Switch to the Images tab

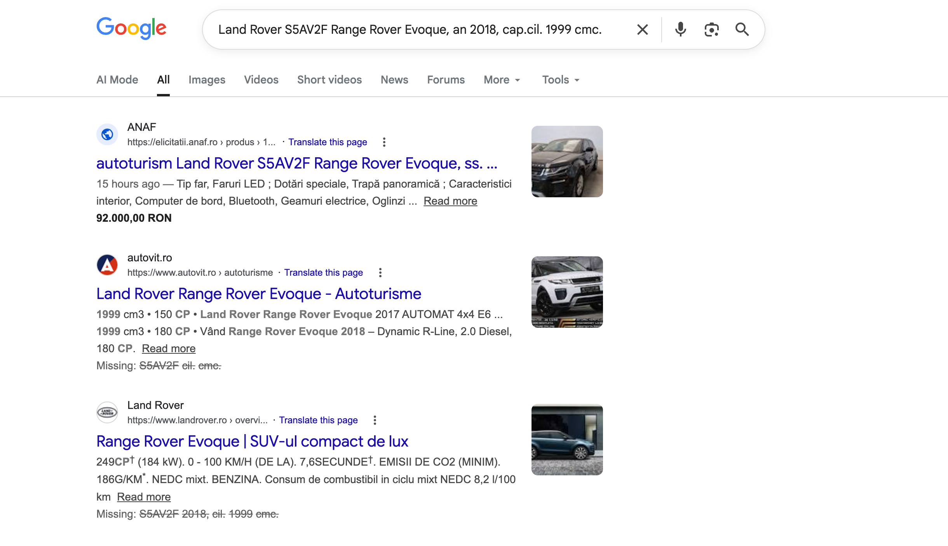207,80
